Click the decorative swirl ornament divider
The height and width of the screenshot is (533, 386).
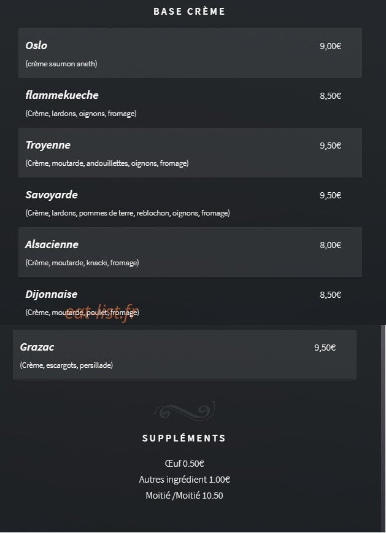(x=185, y=410)
